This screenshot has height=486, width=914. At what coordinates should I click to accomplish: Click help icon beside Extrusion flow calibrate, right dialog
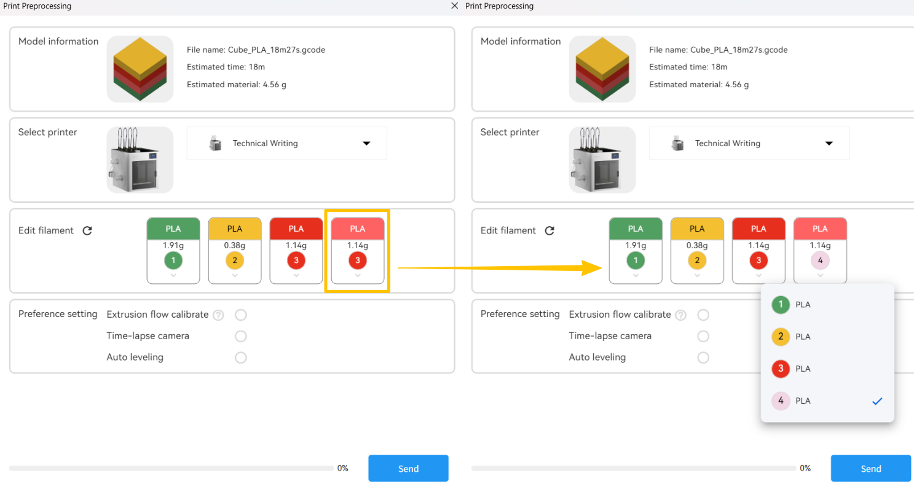680,315
